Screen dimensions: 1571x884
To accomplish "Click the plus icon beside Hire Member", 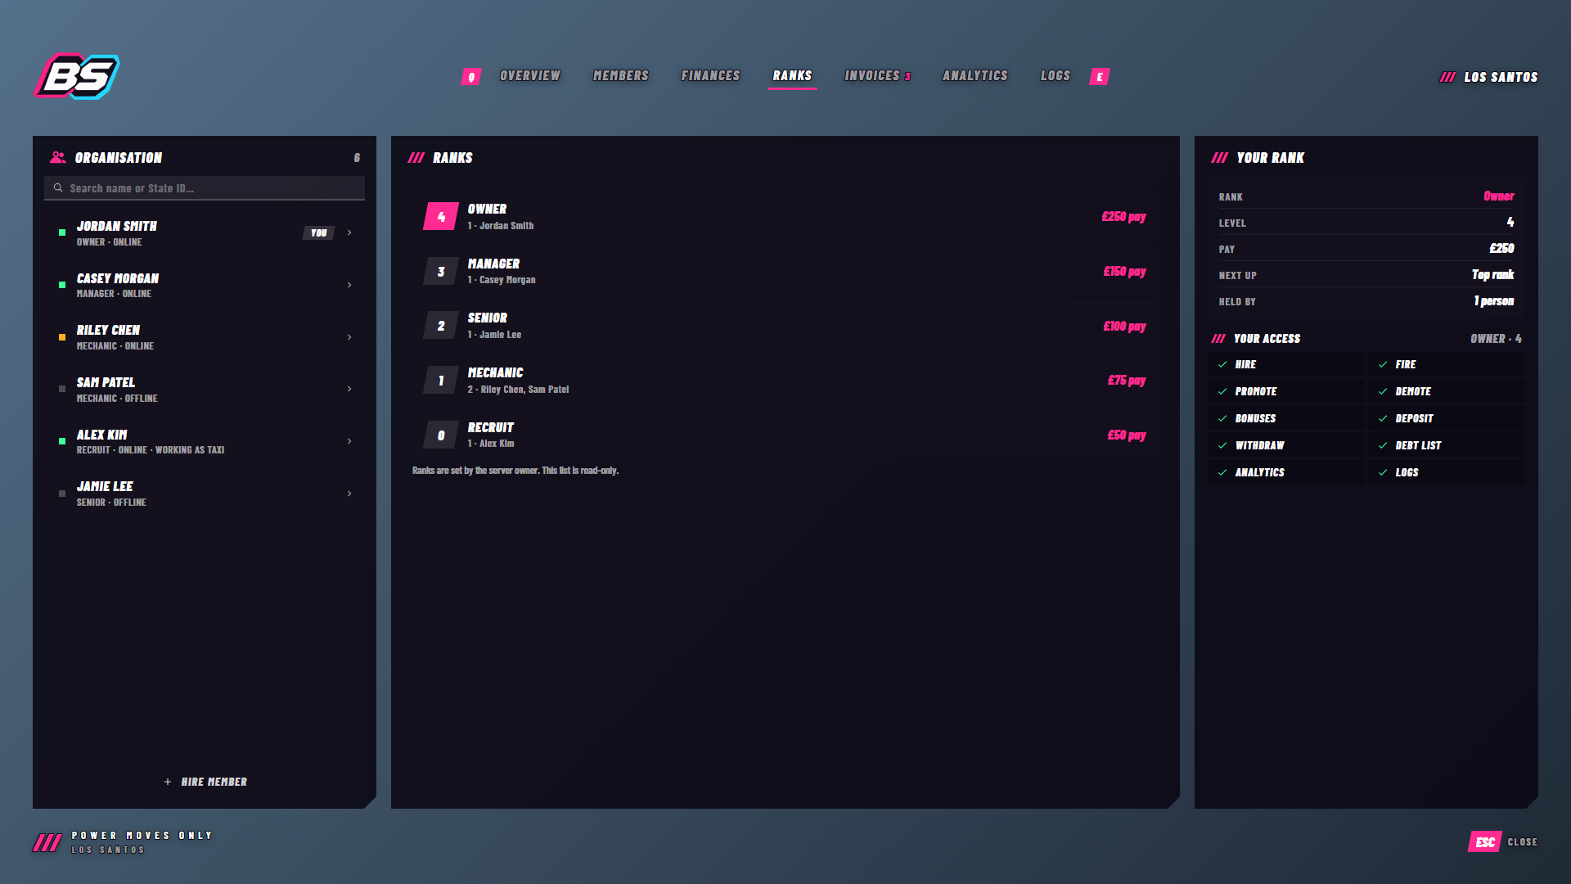I will [x=168, y=782].
